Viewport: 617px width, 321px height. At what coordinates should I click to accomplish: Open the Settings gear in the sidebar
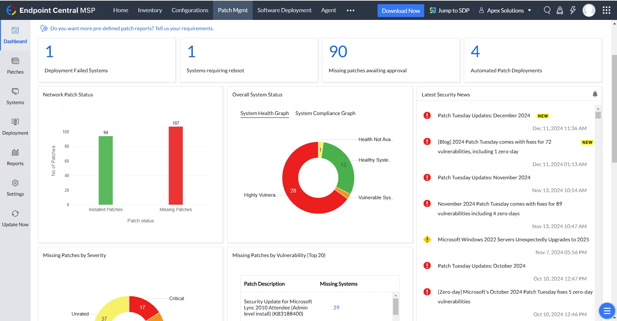[15, 186]
